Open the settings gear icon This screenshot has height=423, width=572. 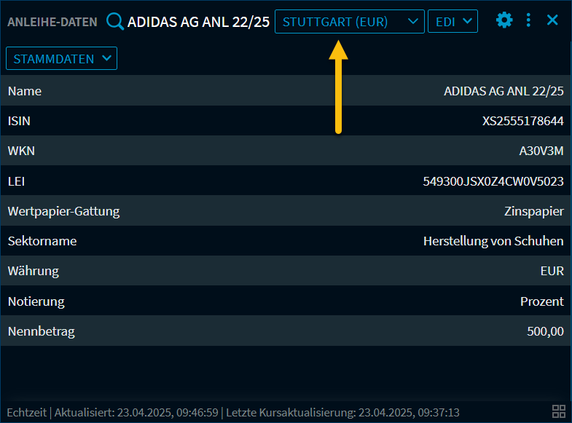coord(504,20)
